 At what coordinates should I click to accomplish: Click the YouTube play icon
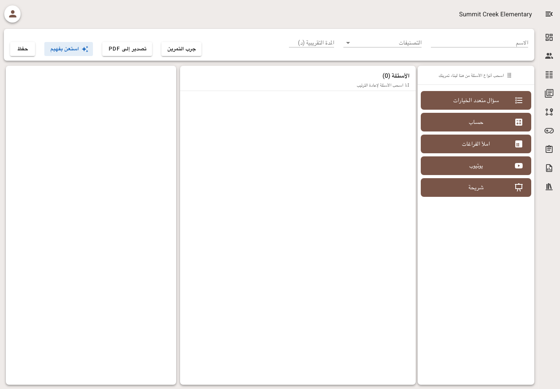point(519,166)
